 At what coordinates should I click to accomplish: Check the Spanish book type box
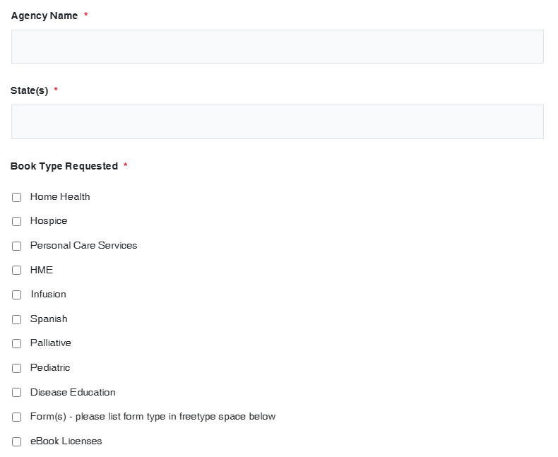click(x=16, y=319)
